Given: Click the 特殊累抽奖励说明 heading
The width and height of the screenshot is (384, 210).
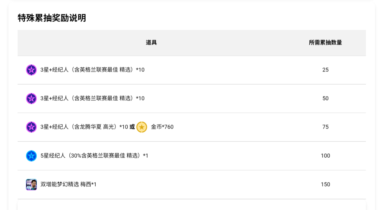Looking at the screenshot, I should [x=52, y=18].
